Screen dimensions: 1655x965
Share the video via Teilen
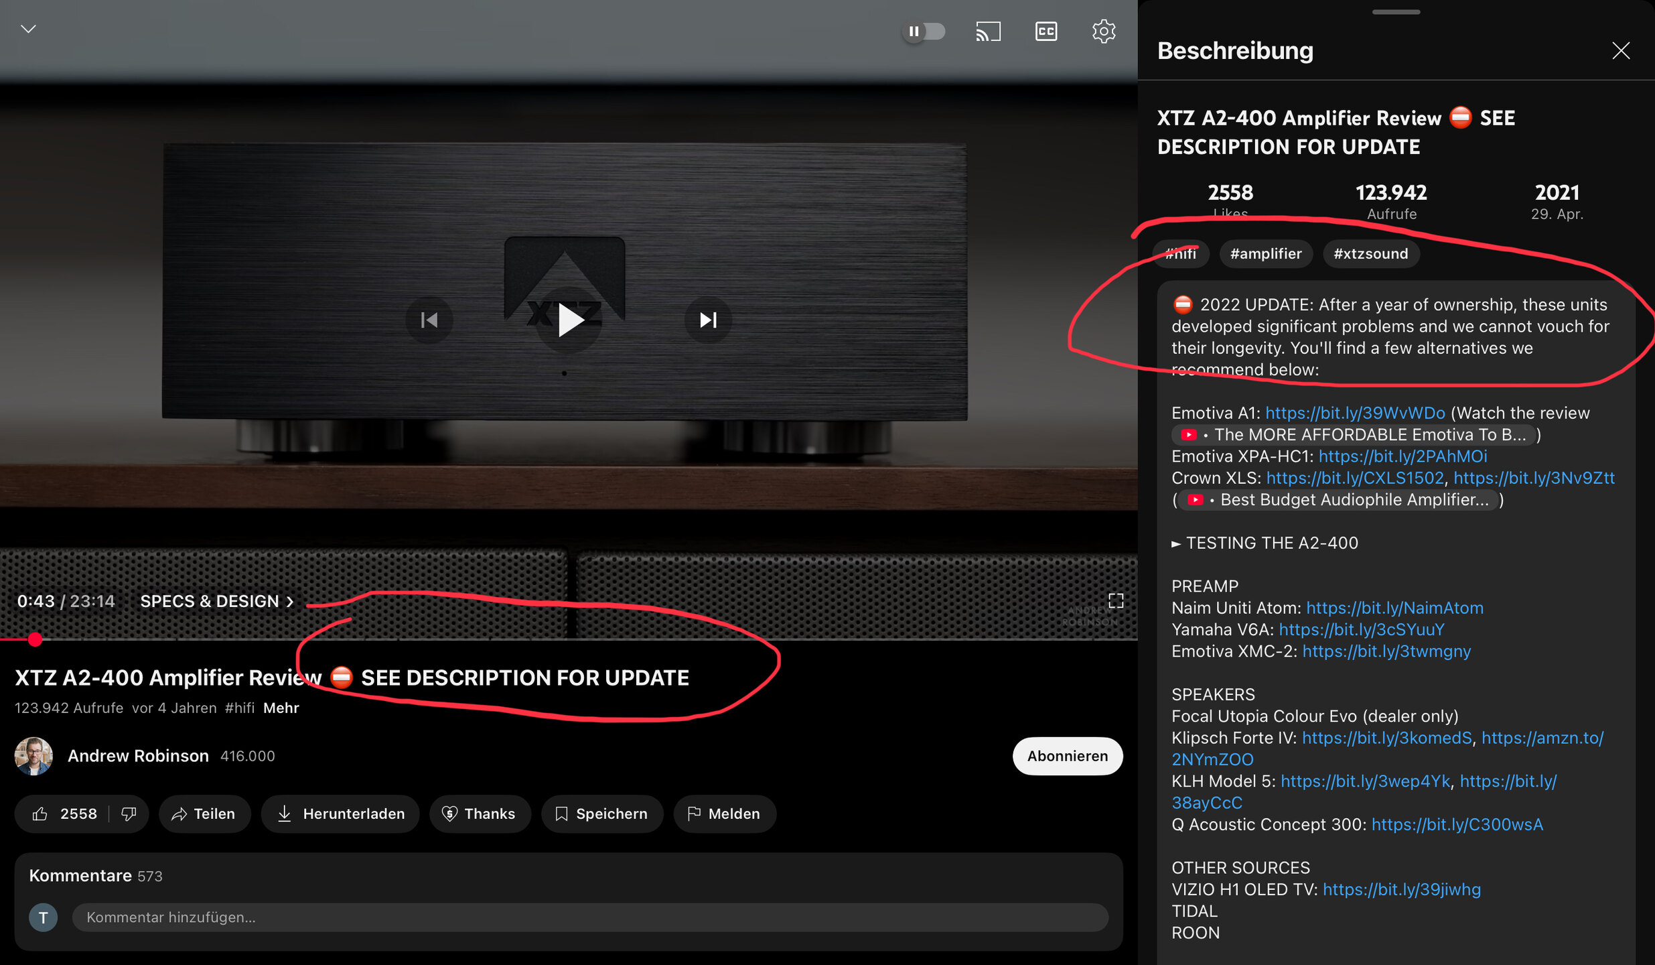[x=204, y=814]
